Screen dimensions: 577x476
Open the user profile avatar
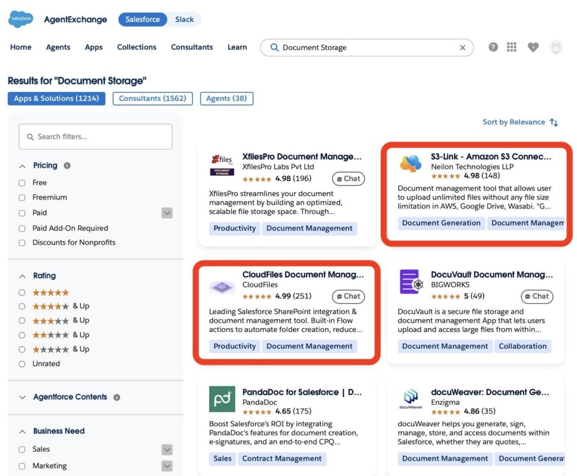556,47
